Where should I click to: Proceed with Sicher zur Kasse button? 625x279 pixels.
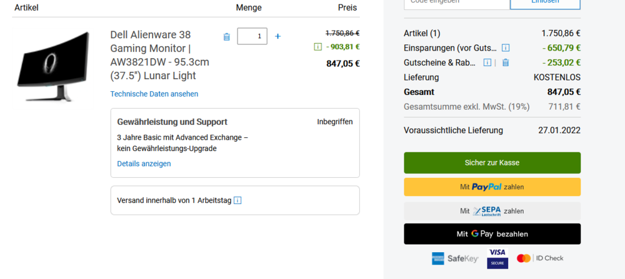tap(492, 163)
